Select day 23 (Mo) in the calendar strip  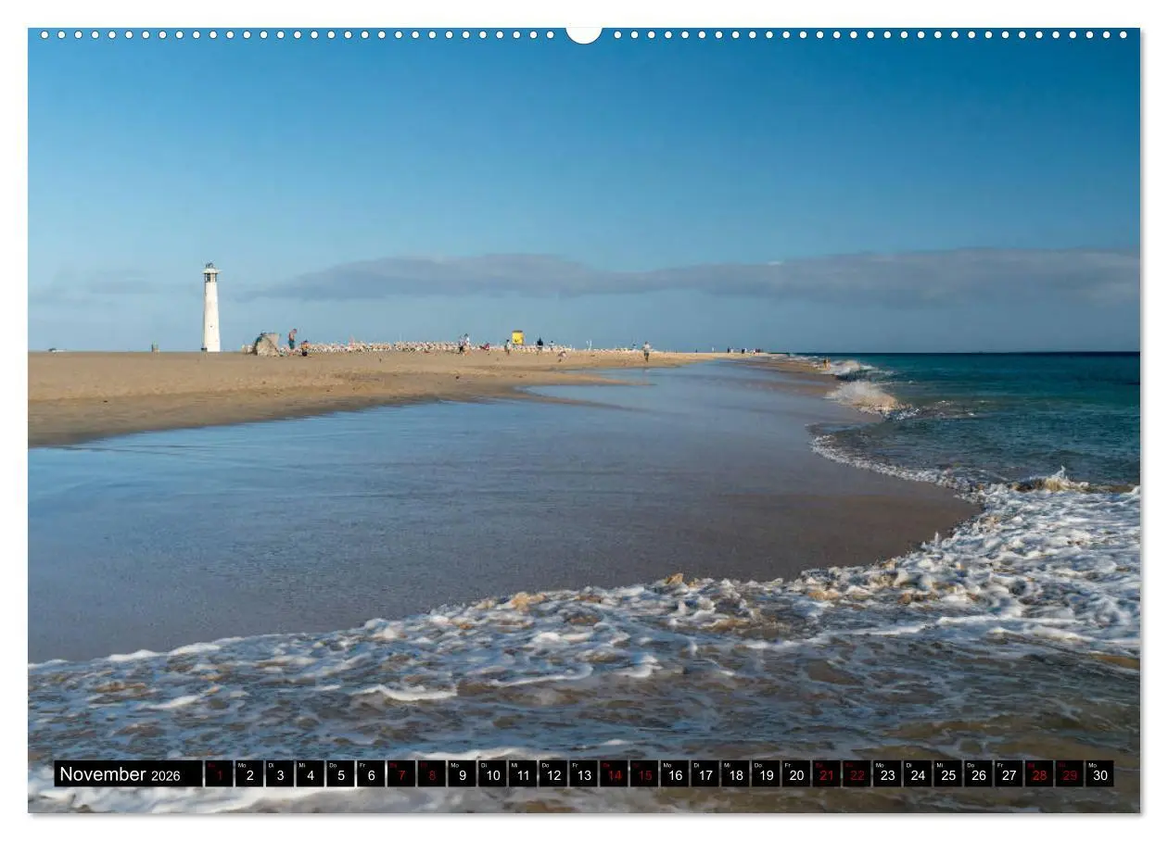tap(887, 774)
